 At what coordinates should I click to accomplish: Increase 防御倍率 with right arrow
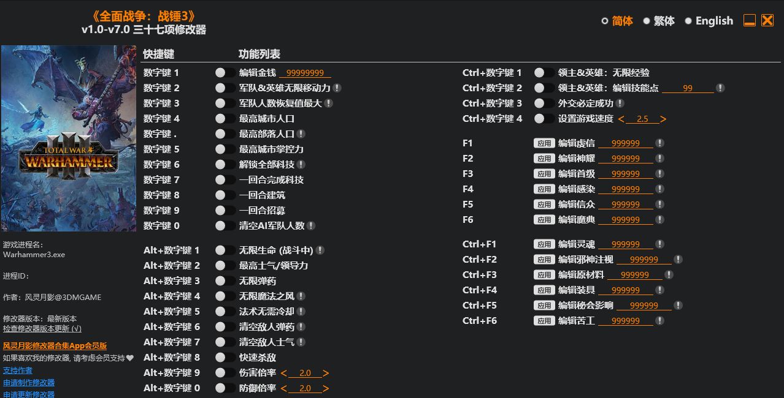(326, 388)
